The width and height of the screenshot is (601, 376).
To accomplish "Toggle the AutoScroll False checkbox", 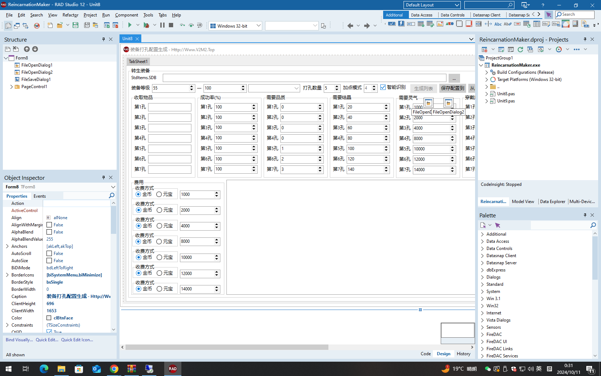I will [x=49, y=254].
